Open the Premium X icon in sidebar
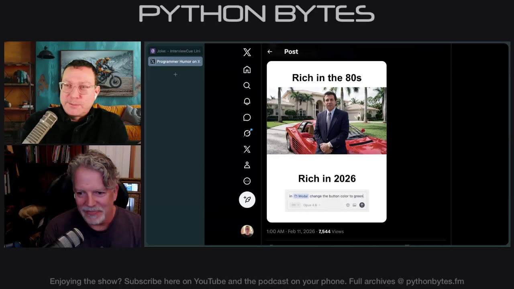Screen dimensions: 514x289 [247, 149]
